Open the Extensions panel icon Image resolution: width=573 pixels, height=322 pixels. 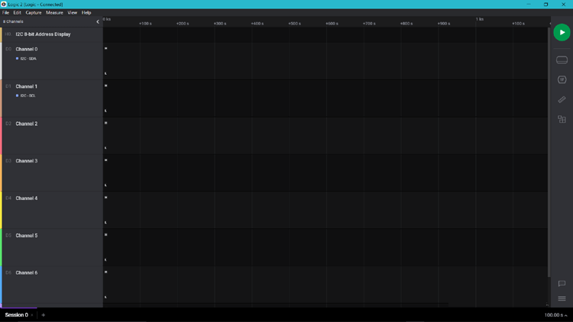click(562, 119)
